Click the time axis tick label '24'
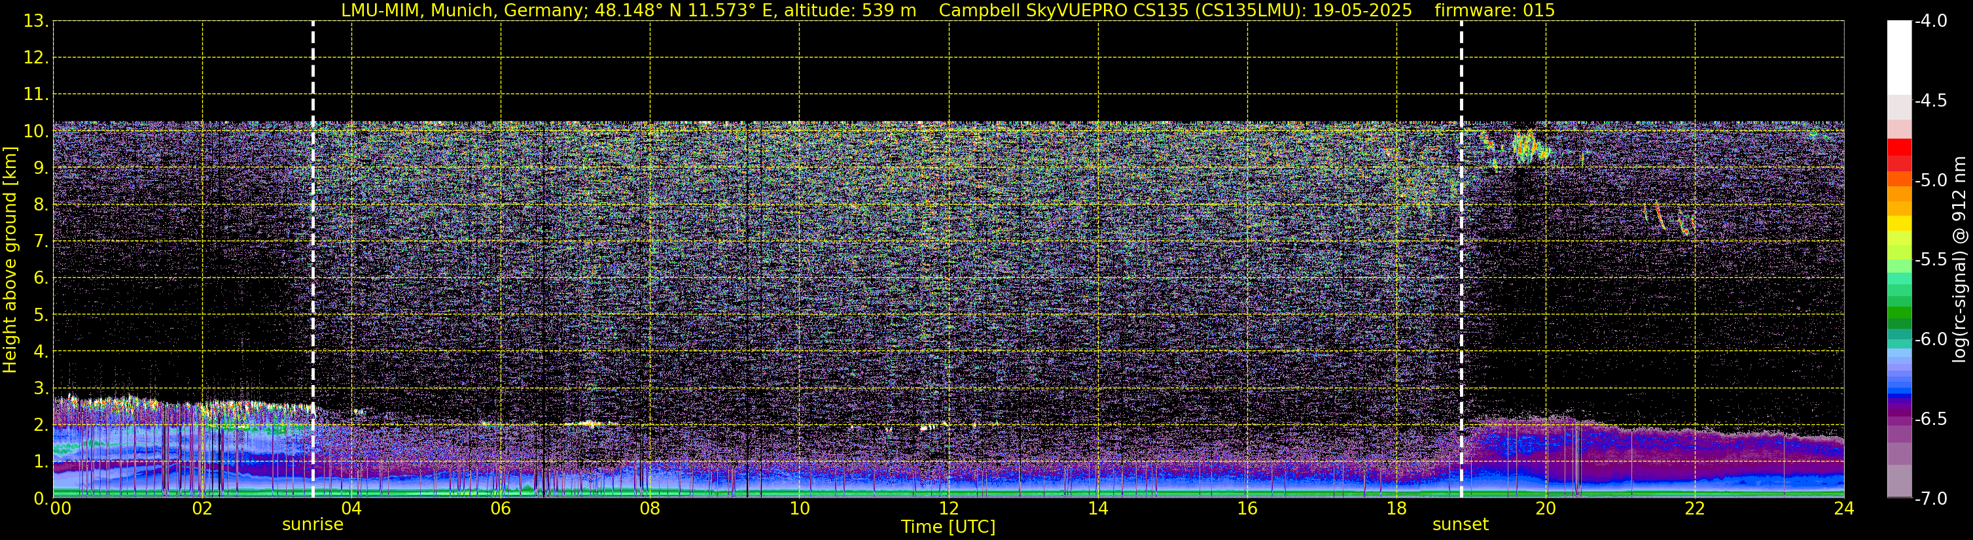 [1843, 509]
